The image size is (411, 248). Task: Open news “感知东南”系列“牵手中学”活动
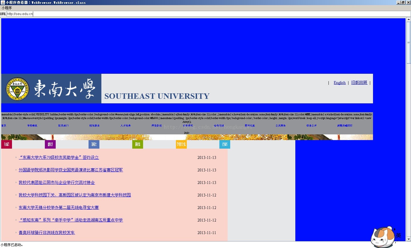[x=71, y=220]
